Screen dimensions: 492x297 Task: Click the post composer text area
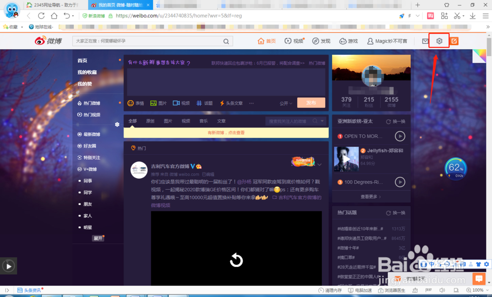[226, 82]
